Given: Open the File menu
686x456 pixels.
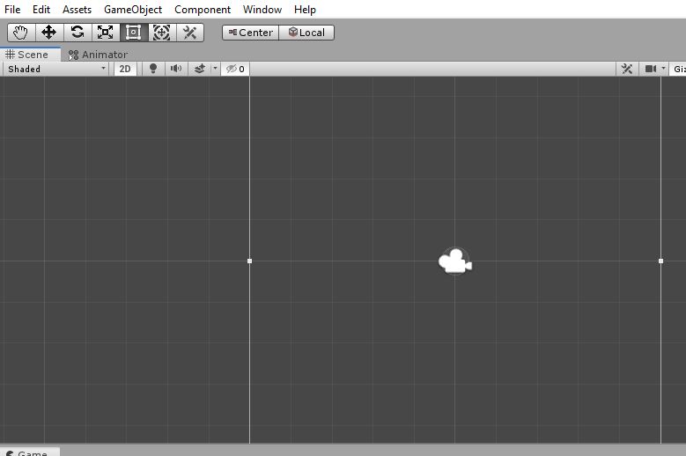Looking at the screenshot, I should point(12,10).
